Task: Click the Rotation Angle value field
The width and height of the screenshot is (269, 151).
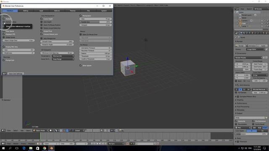Action: click(57, 44)
